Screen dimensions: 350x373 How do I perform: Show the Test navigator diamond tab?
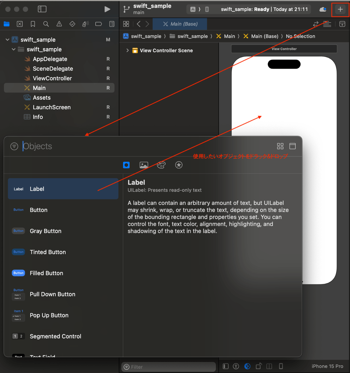[x=72, y=24]
